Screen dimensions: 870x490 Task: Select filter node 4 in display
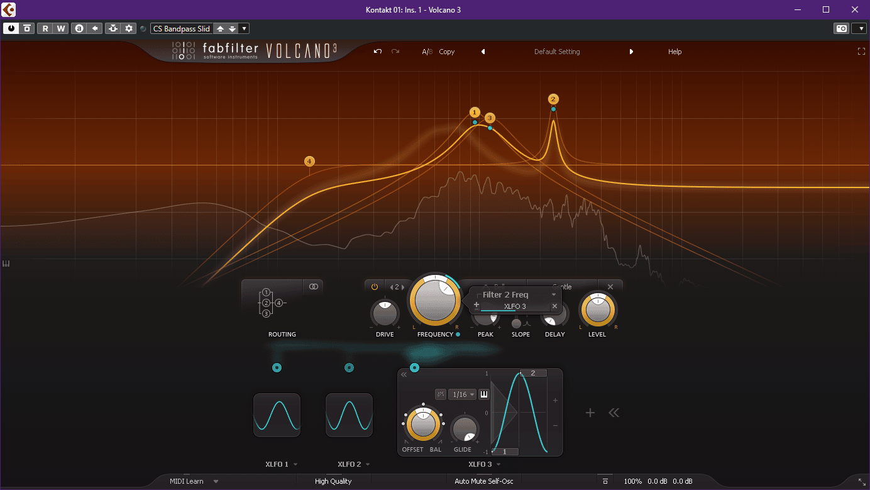click(309, 162)
